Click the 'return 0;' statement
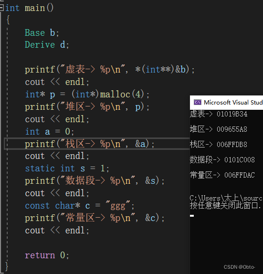Screen dimensions: 263x274 [x=47, y=255]
